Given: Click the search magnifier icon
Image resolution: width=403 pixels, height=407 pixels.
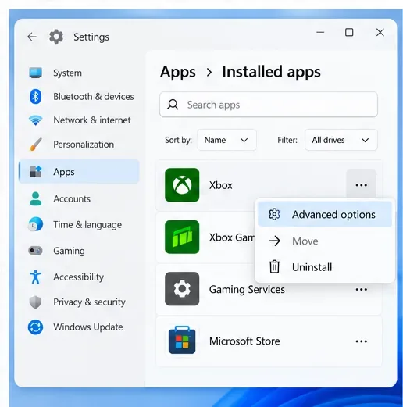Looking at the screenshot, I should (x=173, y=105).
